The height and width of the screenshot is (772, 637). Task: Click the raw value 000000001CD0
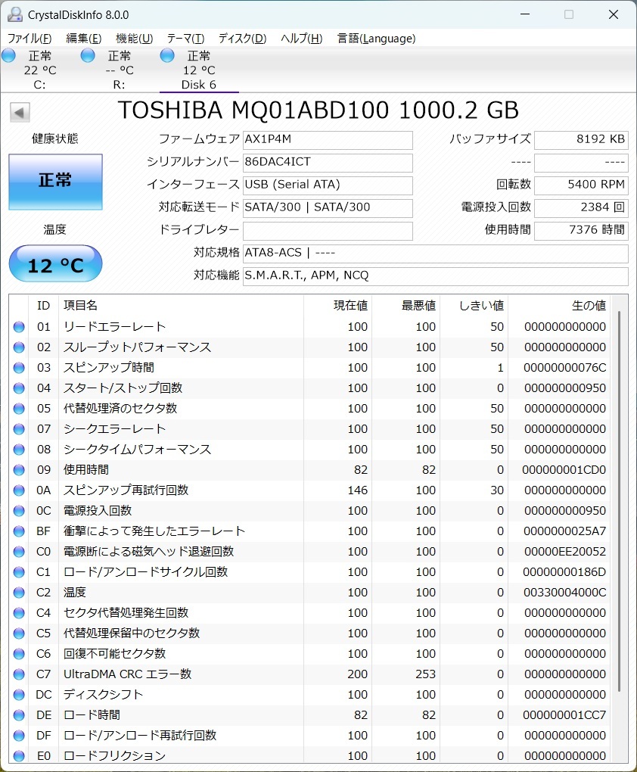564,470
